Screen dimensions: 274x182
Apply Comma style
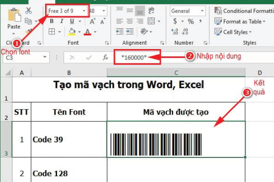pos(200,21)
